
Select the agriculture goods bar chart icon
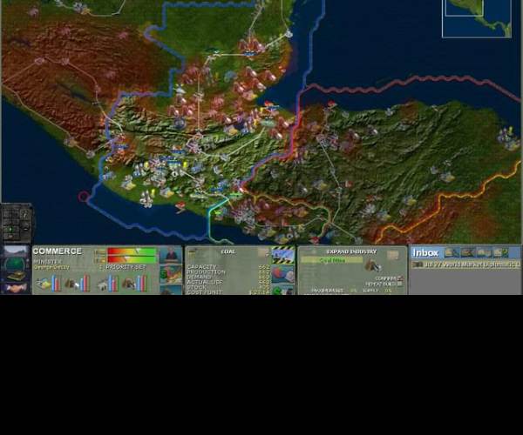(48, 284)
